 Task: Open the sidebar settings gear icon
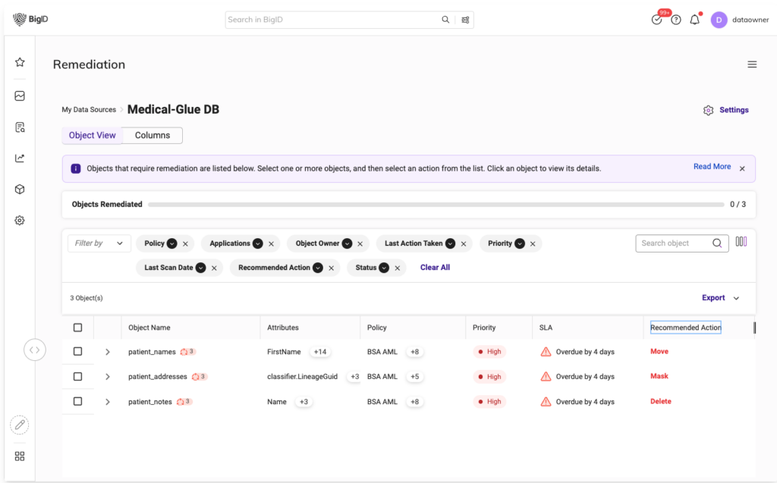pyautogui.click(x=20, y=221)
